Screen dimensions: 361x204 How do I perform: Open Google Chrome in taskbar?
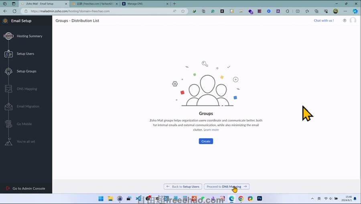click(x=241, y=199)
